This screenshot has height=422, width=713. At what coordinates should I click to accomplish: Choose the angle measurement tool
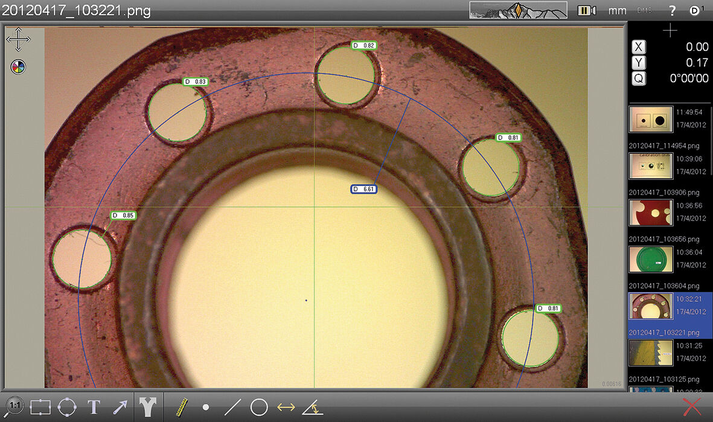pos(313,407)
